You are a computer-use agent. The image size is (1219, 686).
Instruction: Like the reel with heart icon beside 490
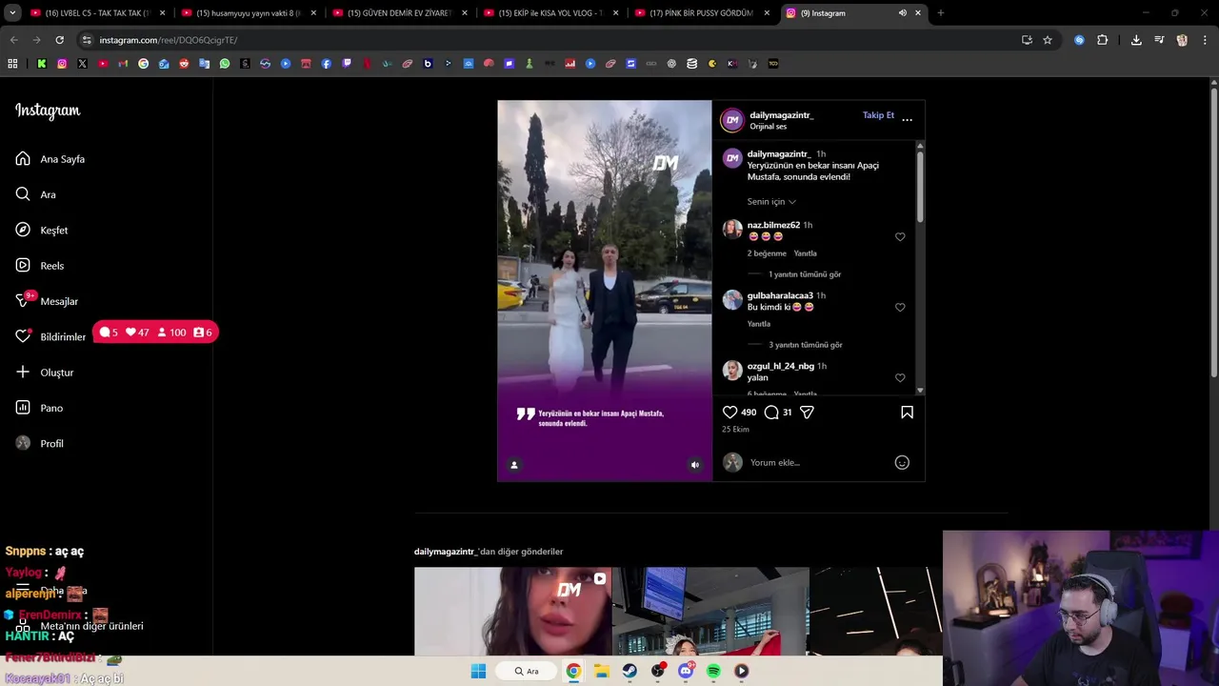click(729, 412)
